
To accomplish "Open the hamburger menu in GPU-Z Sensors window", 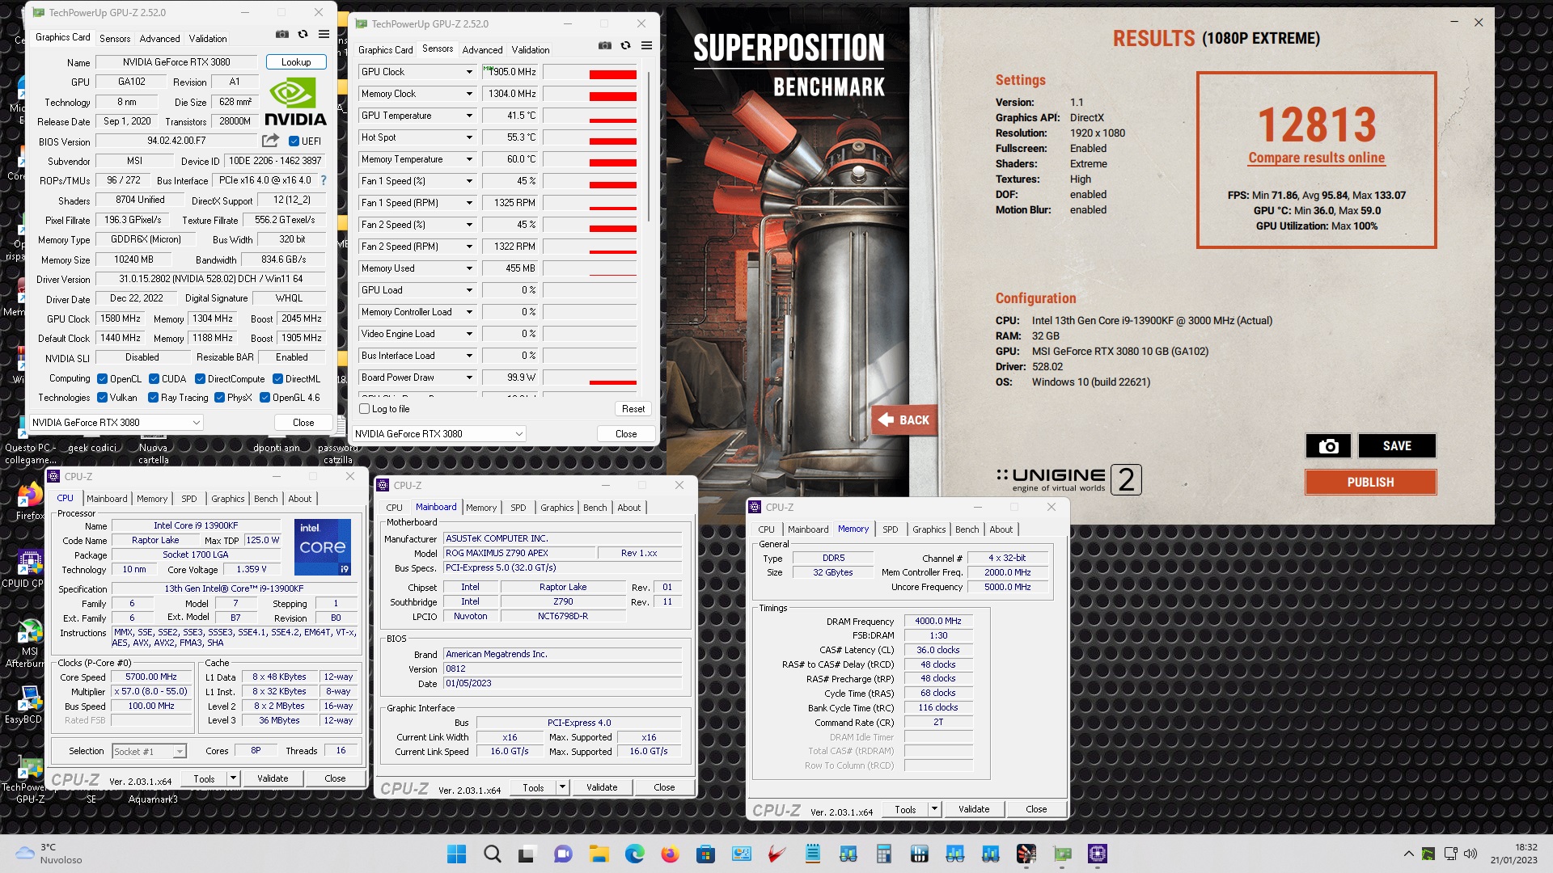I will (x=646, y=45).
